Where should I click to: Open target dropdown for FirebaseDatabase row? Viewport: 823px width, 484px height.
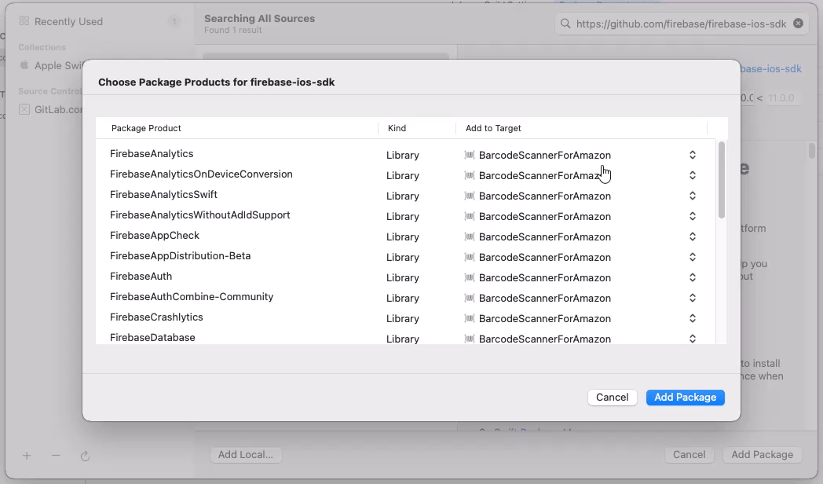coord(693,339)
